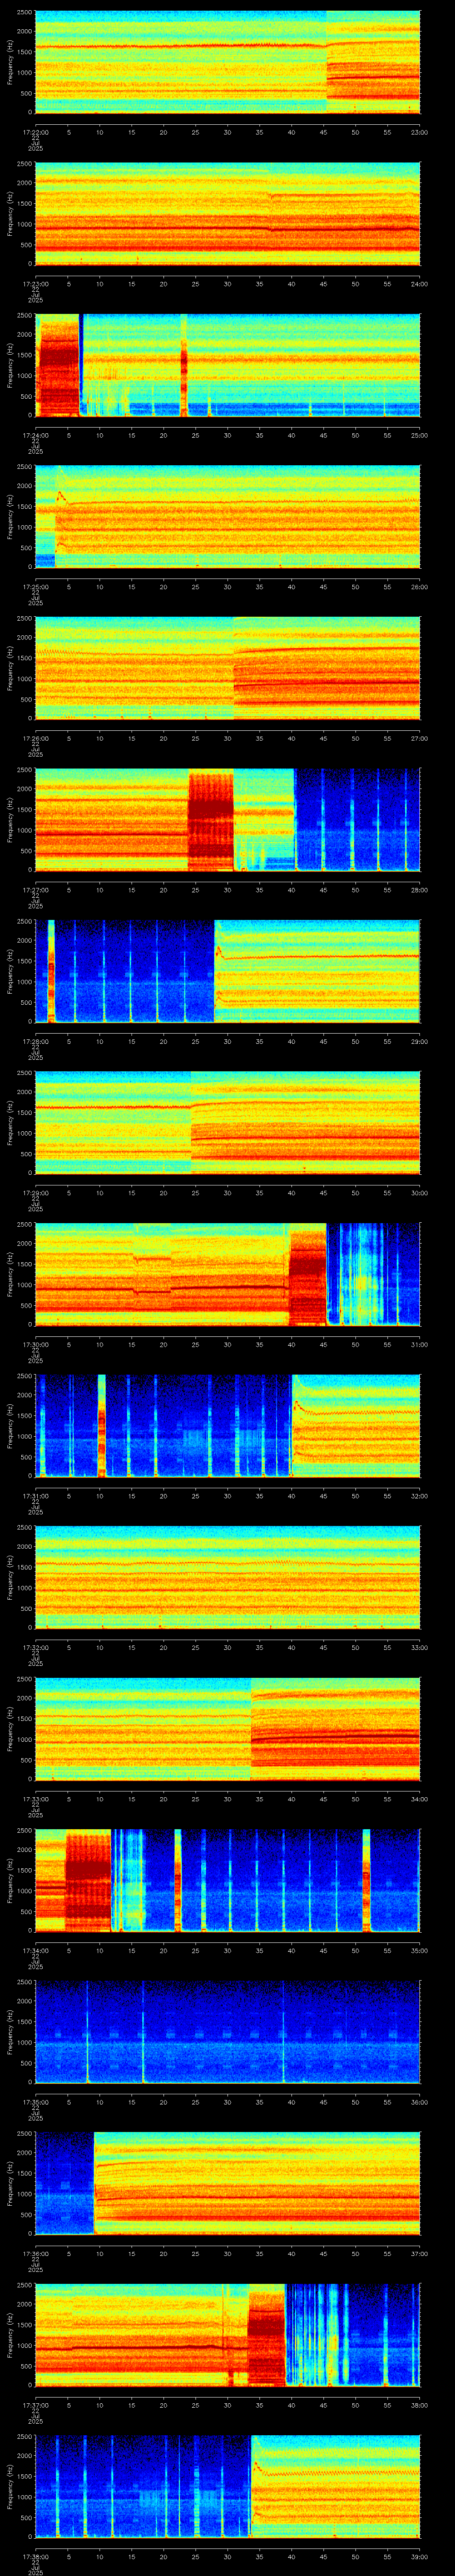Select the spectrogram panel starting at 17:29:00
This screenshot has width=455, height=2576.
[227, 1123]
